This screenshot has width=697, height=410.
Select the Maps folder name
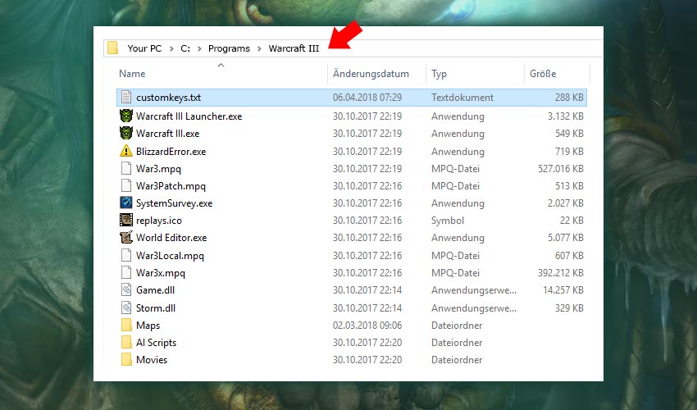[148, 326]
